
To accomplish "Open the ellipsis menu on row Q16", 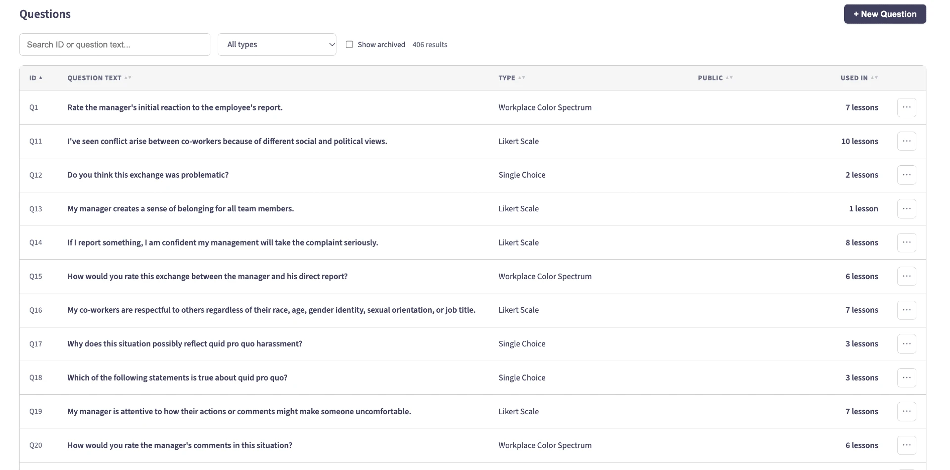I will click(x=906, y=310).
